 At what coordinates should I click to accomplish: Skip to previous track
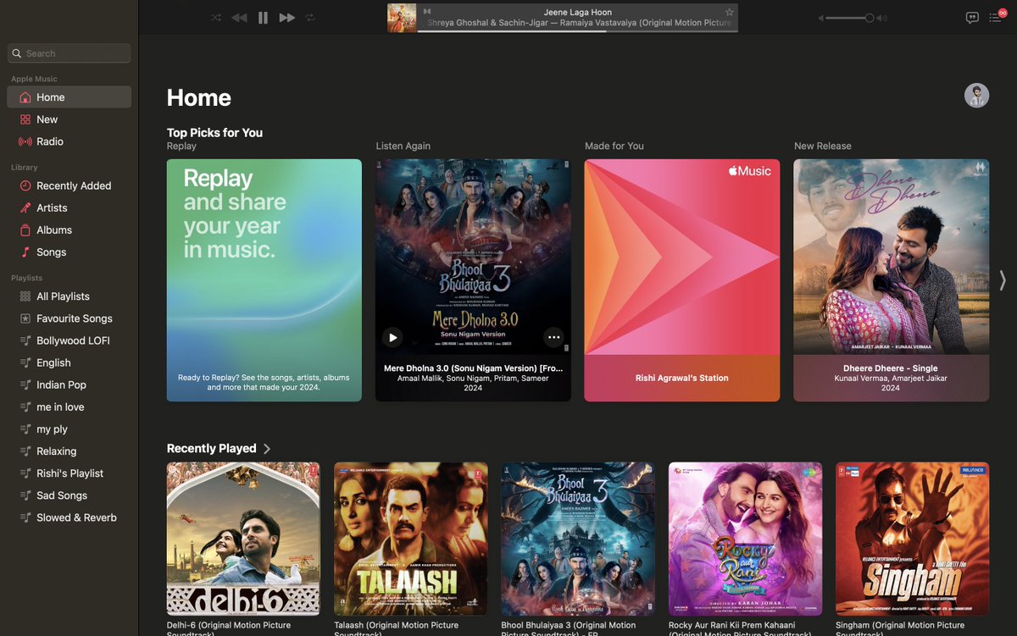point(240,18)
